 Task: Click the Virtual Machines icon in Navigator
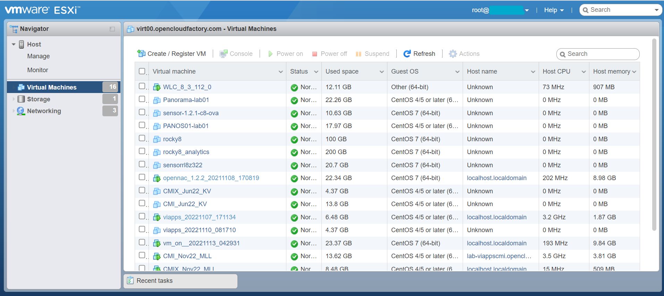tap(21, 87)
